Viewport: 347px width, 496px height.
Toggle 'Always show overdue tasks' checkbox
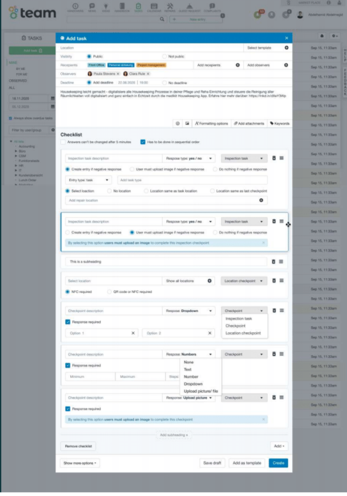[10, 118]
